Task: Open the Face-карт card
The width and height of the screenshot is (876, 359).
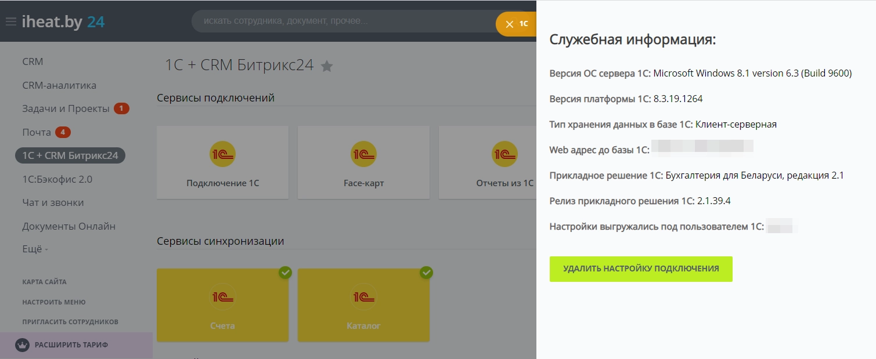Action: [363, 162]
